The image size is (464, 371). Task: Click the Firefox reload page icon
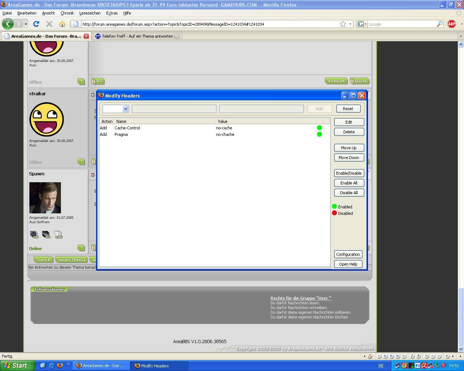(36, 24)
